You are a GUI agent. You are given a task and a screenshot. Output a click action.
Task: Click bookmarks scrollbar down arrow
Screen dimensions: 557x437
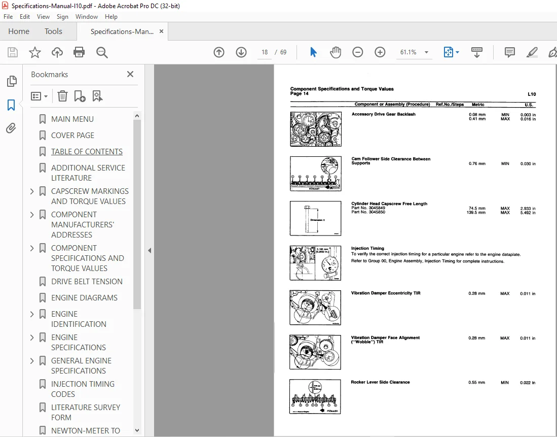click(137, 430)
